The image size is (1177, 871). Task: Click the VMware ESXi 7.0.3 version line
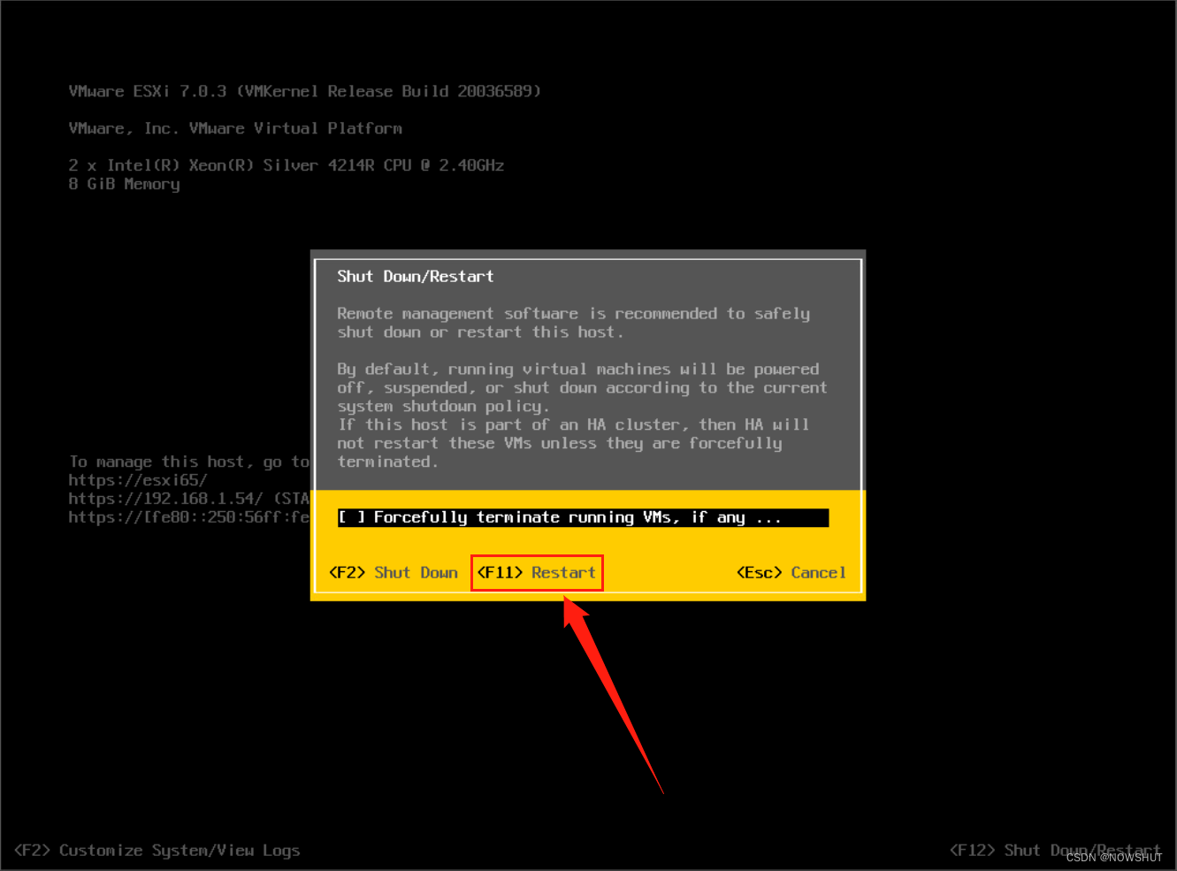click(305, 91)
